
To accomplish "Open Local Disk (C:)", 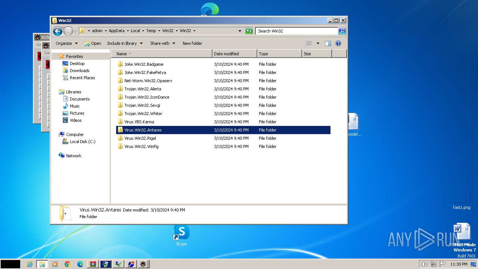I will pos(82,142).
